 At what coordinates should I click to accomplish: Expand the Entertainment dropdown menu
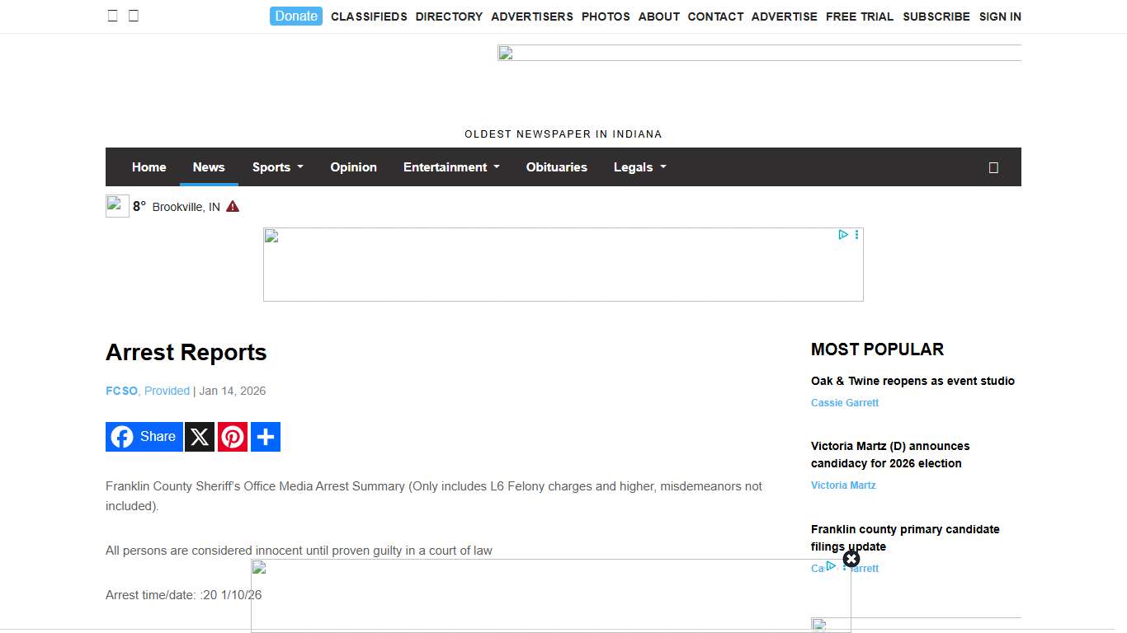pyautogui.click(x=450, y=167)
